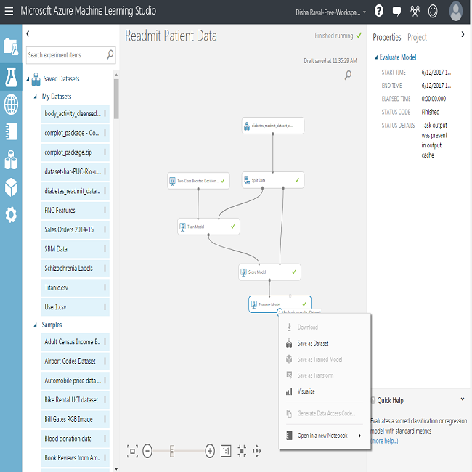Screen dimensions: 472x472
Task: Select the FNC Features dataset
Action: pos(75,210)
